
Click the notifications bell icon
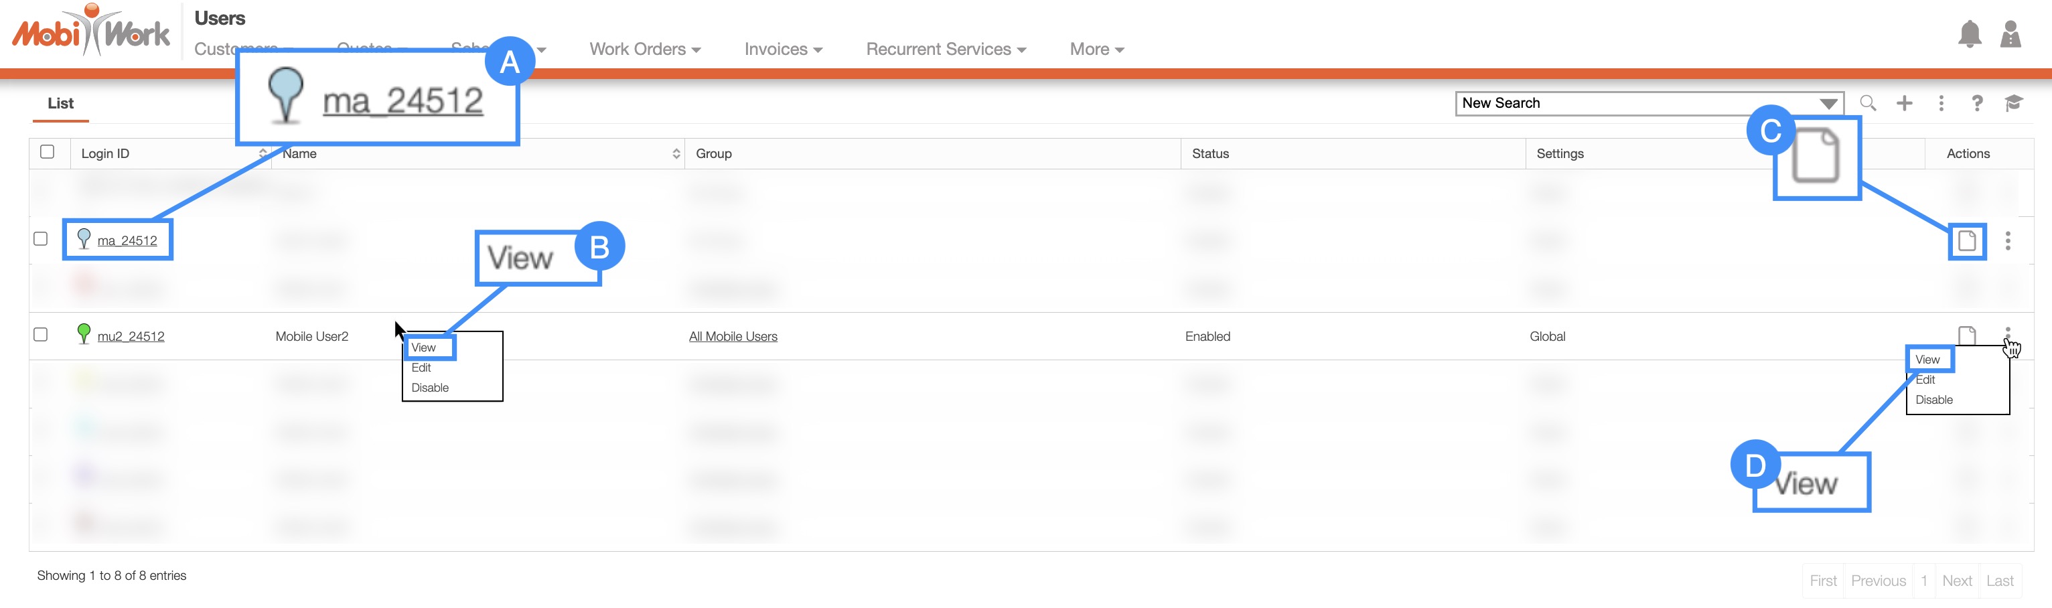tap(1969, 34)
